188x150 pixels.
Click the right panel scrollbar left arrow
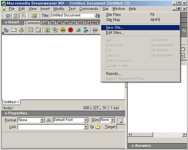130,135
